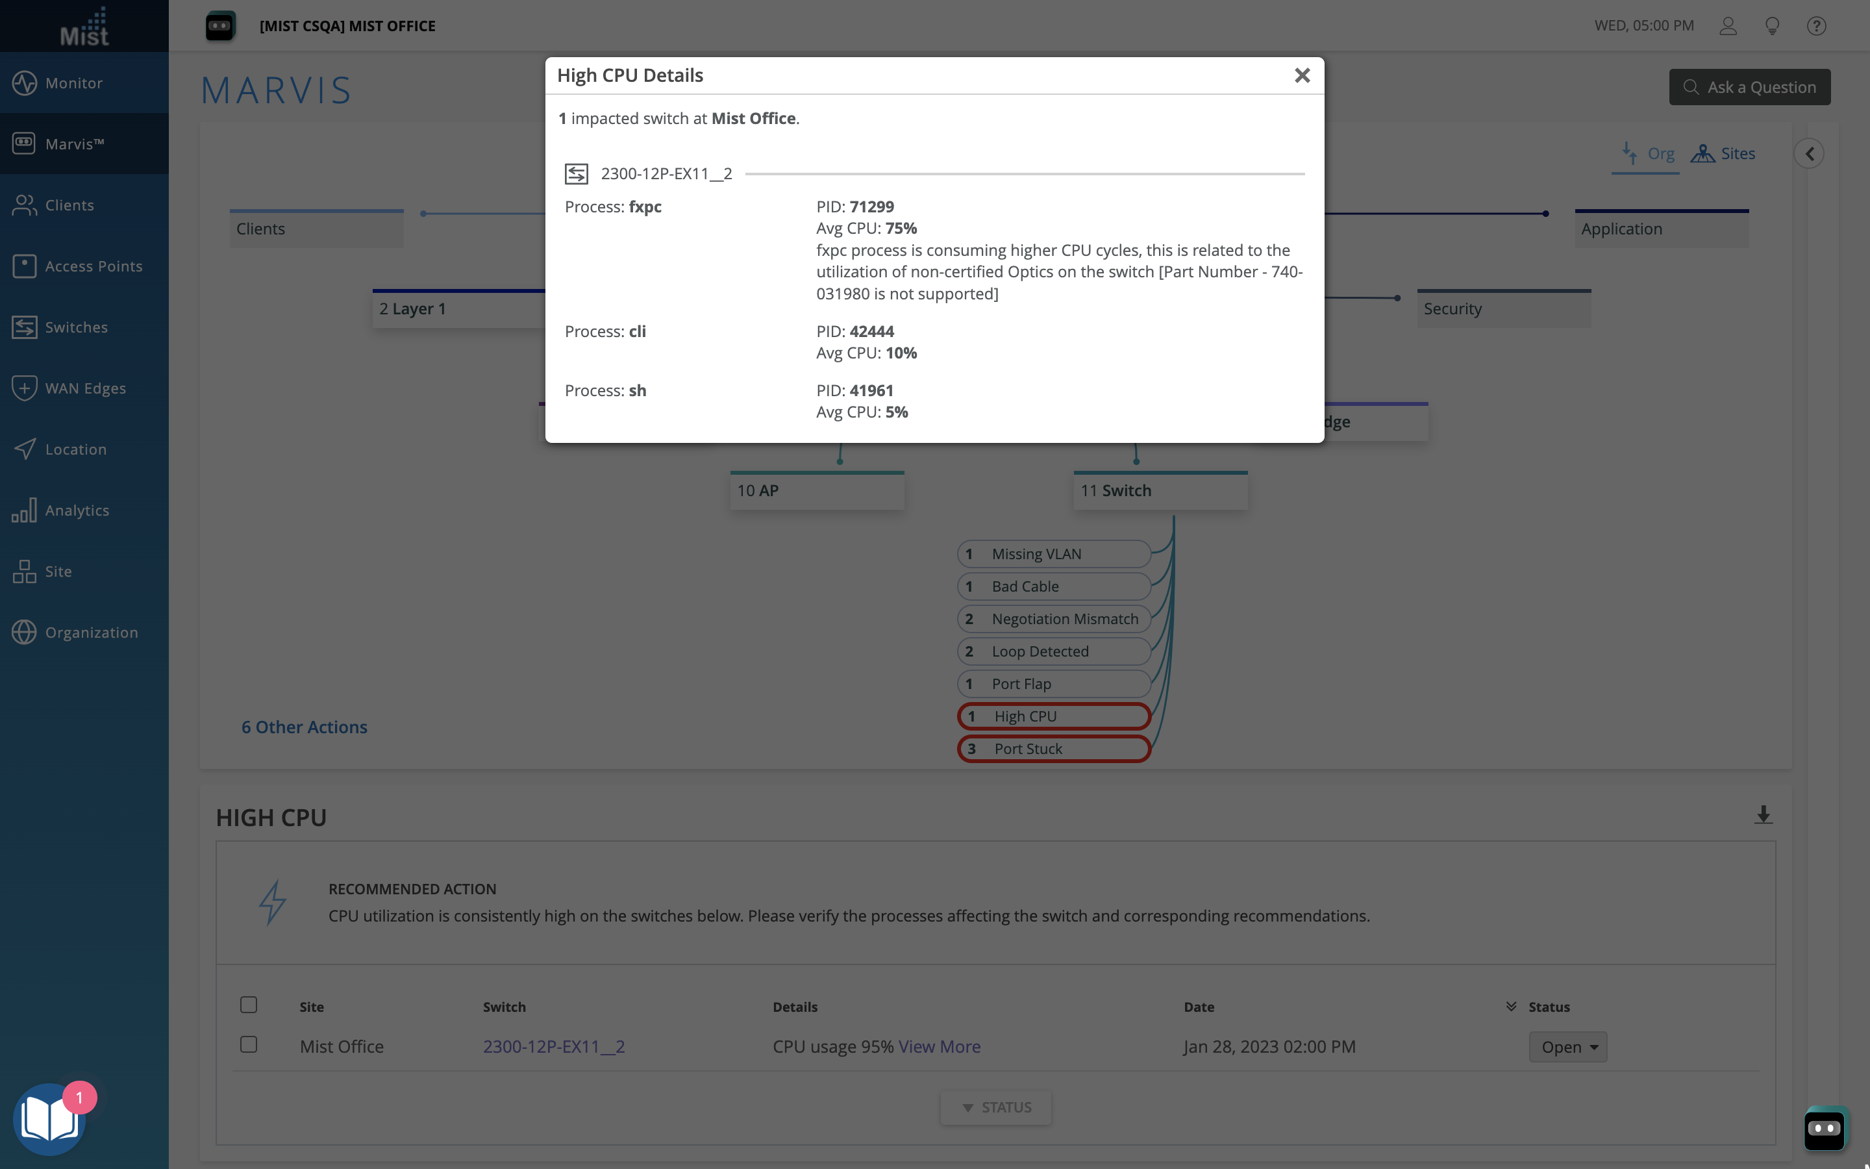Collapse the side panel chevron arrow
The image size is (1870, 1169).
coord(1809,153)
